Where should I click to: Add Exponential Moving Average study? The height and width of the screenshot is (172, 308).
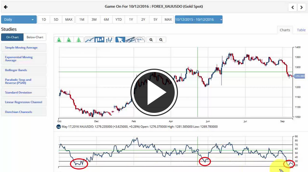coord(24,59)
